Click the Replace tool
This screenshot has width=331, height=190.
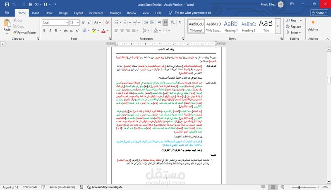pyautogui.click(x=293, y=26)
